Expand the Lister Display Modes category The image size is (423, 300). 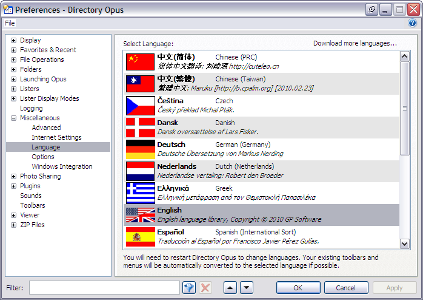tap(13, 98)
